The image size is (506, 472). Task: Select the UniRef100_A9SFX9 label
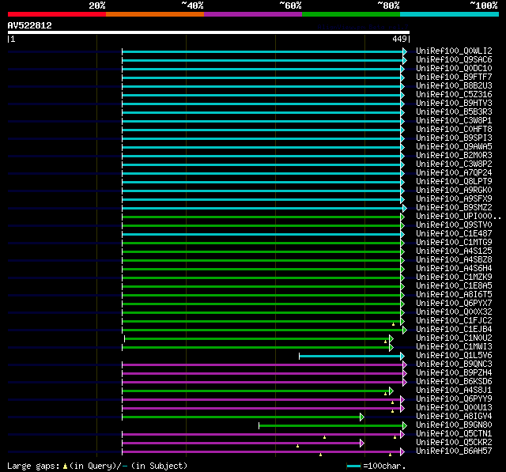coord(454,199)
